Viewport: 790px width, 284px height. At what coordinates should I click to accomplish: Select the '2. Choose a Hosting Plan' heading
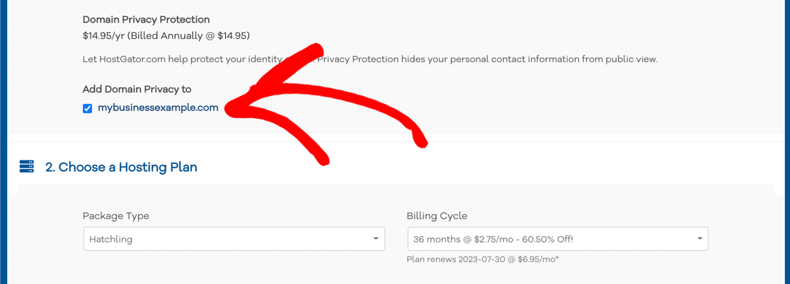121,167
